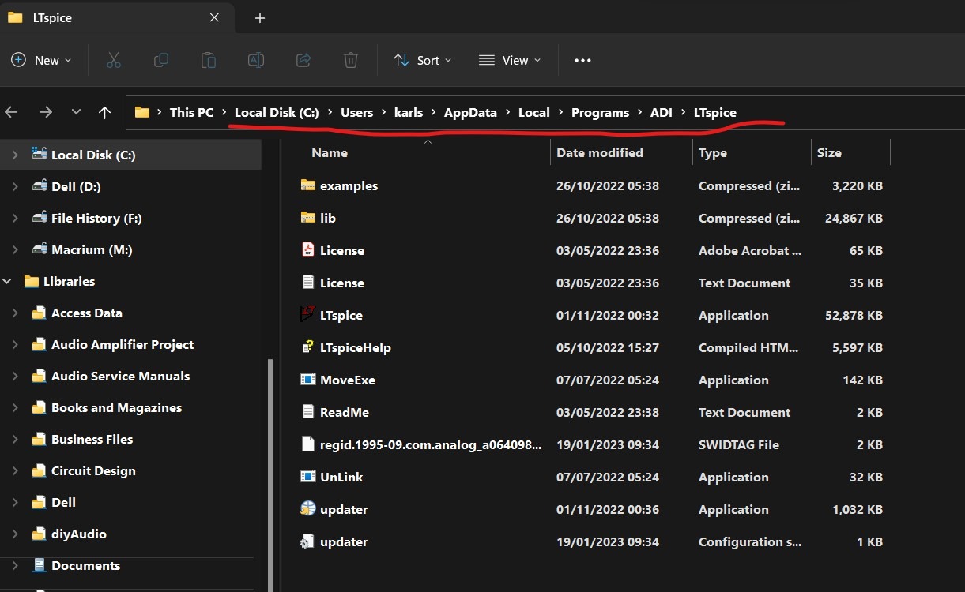Open the recent locations chevron dropdown
965x592 pixels.
pyautogui.click(x=76, y=112)
